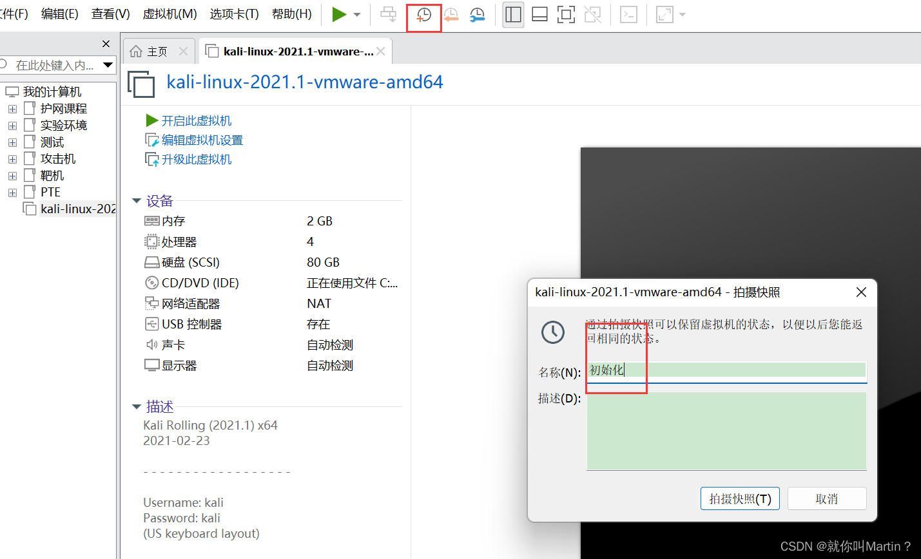Expand the 攻击机 folder
Screen dimensions: 921x559
coord(12,159)
